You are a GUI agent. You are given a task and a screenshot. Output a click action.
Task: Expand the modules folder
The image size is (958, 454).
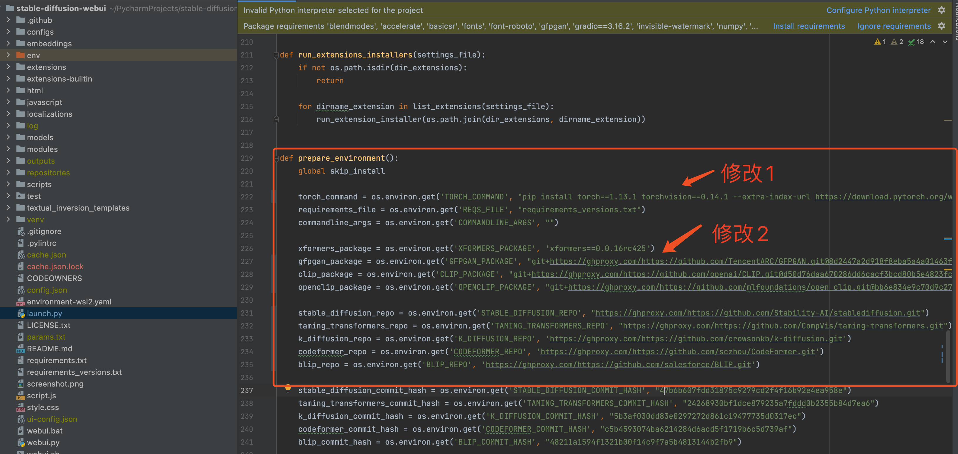pyautogui.click(x=8, y=149)
